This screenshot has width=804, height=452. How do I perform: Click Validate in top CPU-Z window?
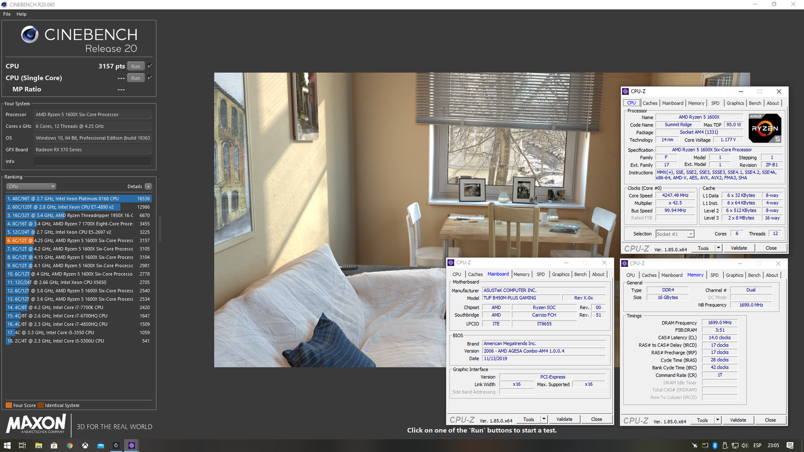[739, 248]
